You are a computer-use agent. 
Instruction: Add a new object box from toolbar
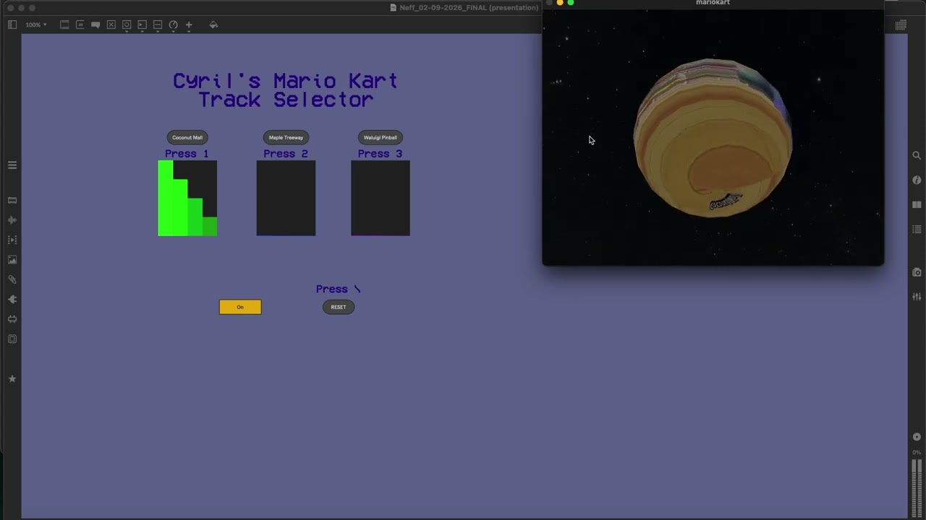pyautogui.click(x=64, y=25)
